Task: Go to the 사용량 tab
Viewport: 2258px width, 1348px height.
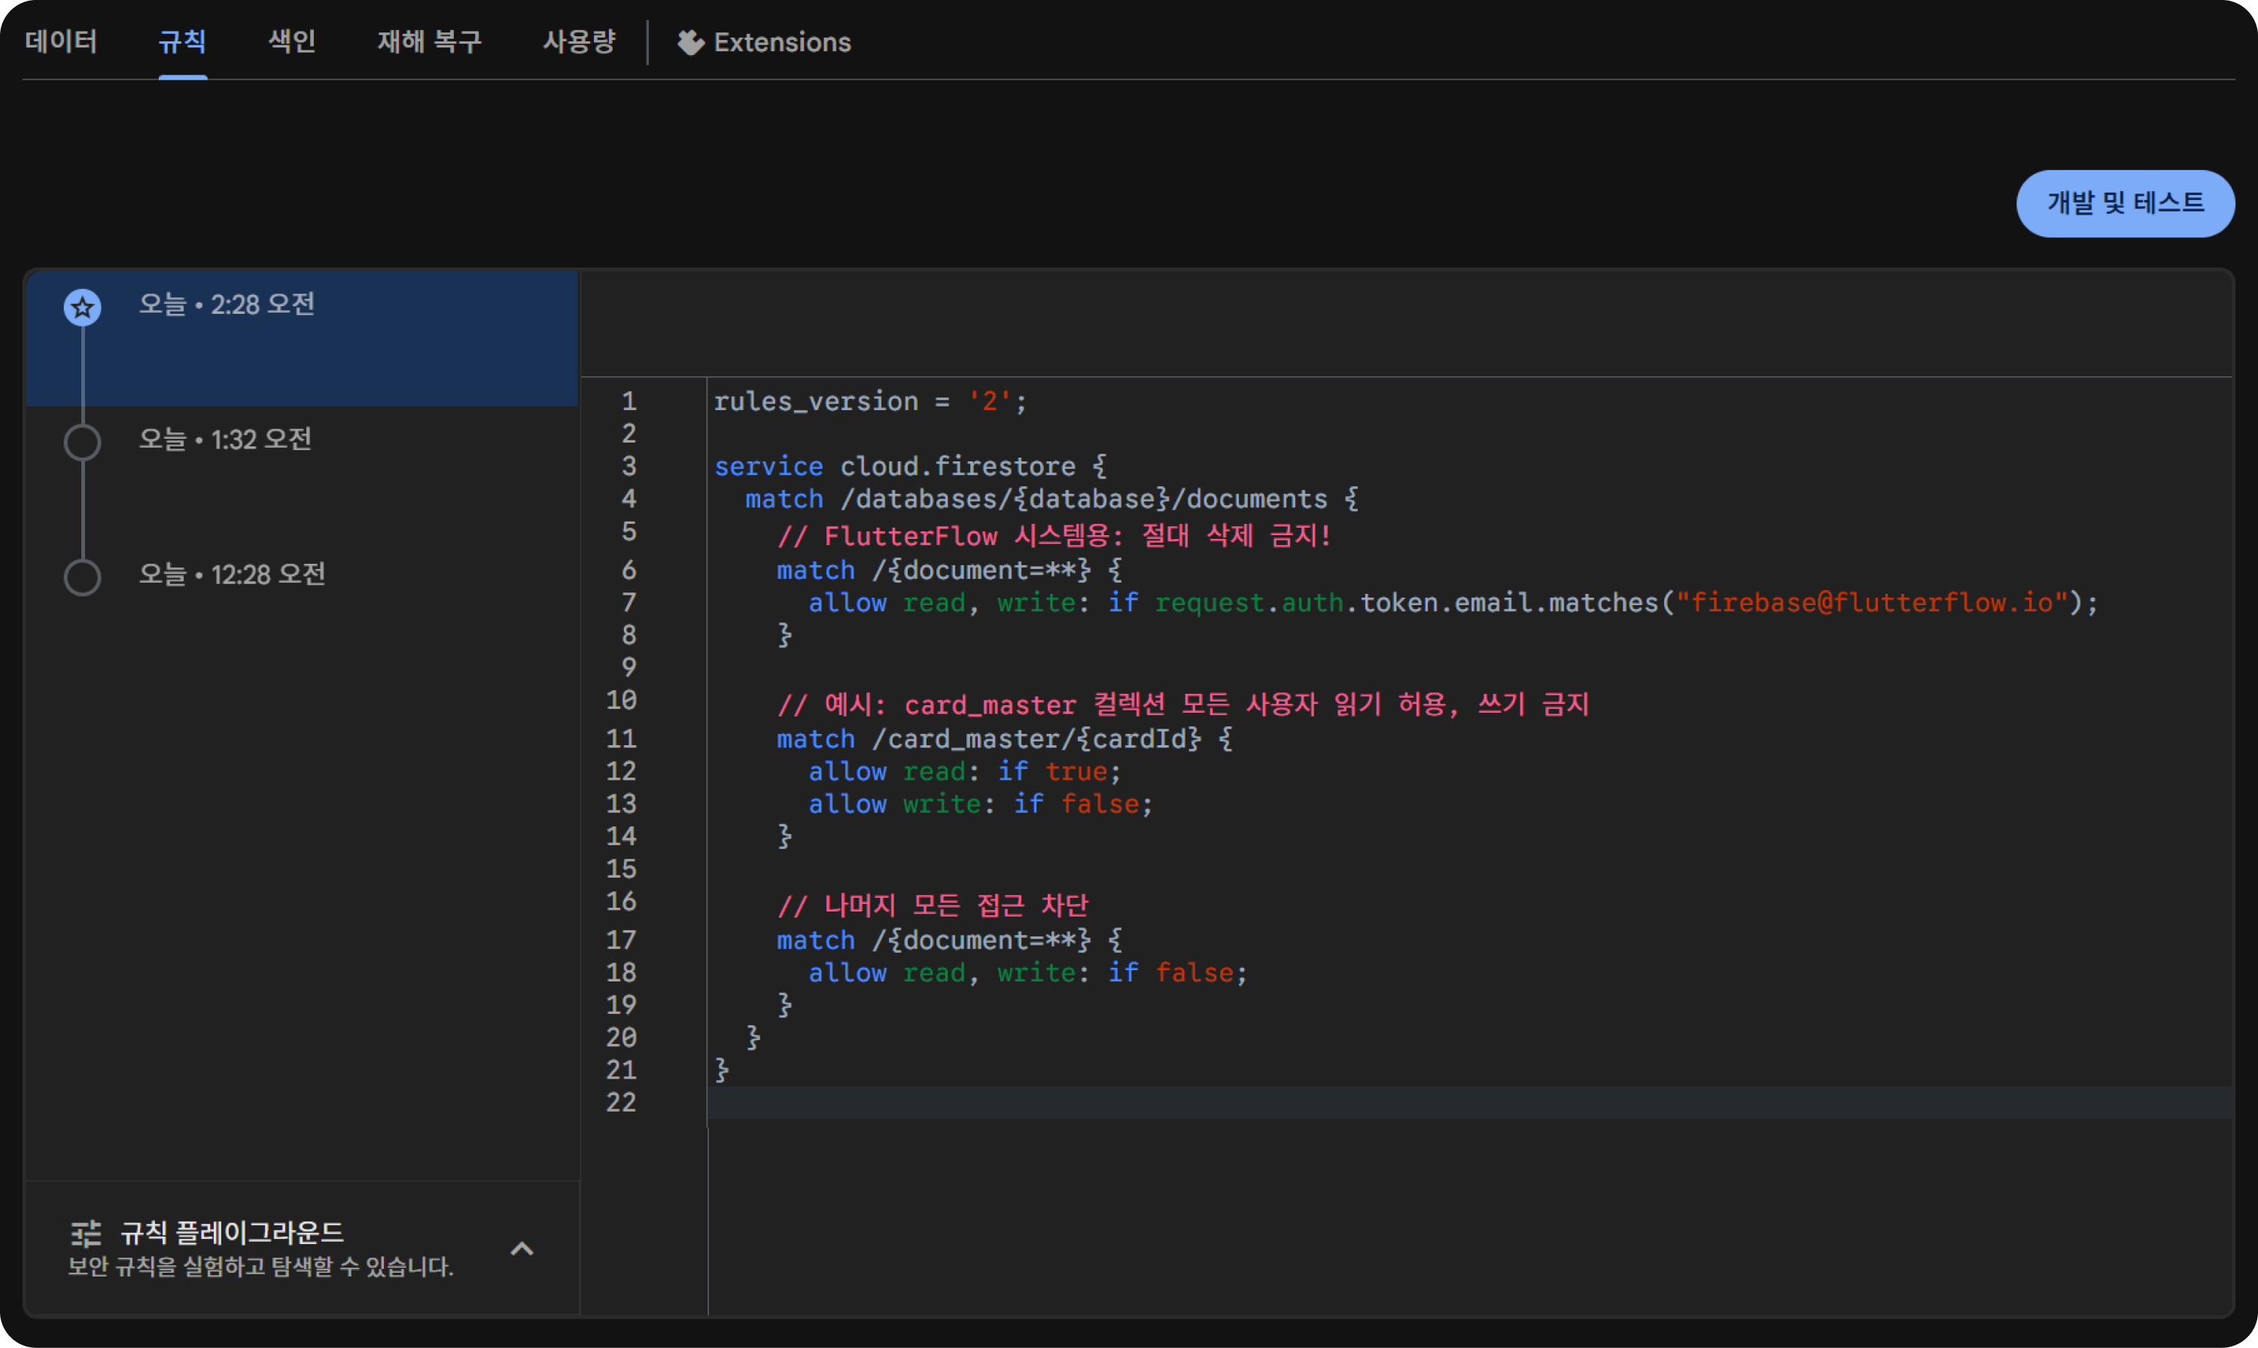Action: pyautogui.click(x=579, y=42)
